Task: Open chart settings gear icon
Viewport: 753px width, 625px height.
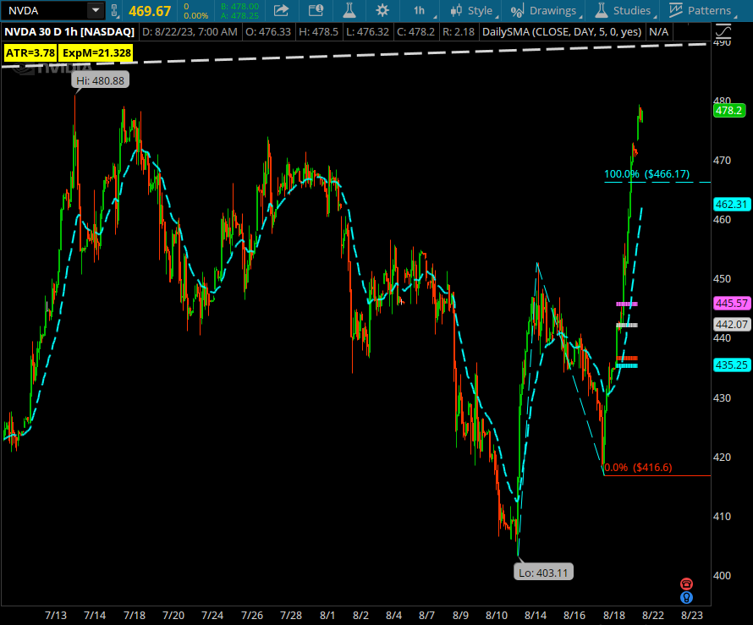Action: (x=382, y=10)
